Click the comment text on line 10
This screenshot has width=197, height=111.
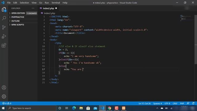pyautogui.click(x=82, y=46)
